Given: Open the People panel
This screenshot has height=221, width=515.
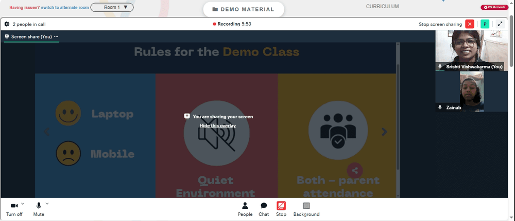Looking at the screenshot, I should (x=245, y=209).
